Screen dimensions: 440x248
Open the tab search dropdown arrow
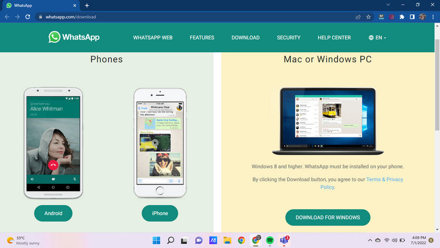[x=388, y=5]
